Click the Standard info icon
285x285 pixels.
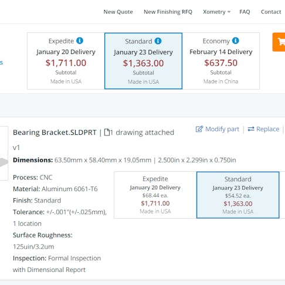(158, 41)
